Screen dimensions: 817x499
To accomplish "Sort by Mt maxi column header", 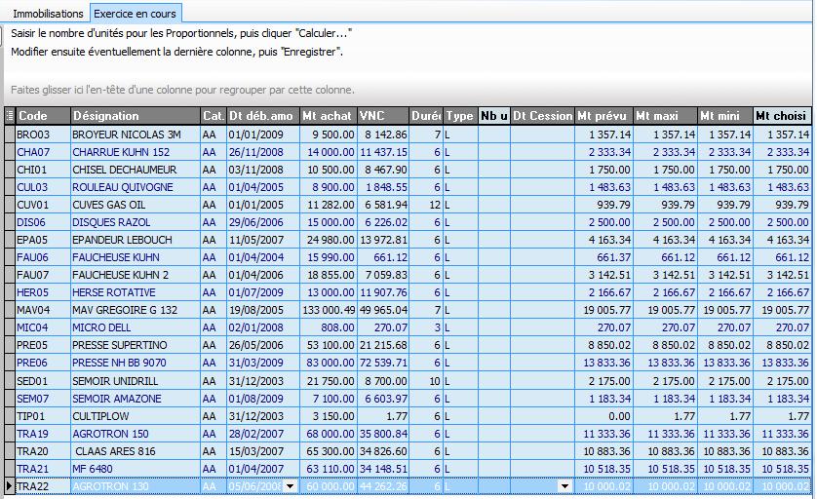I will (665, 116).
